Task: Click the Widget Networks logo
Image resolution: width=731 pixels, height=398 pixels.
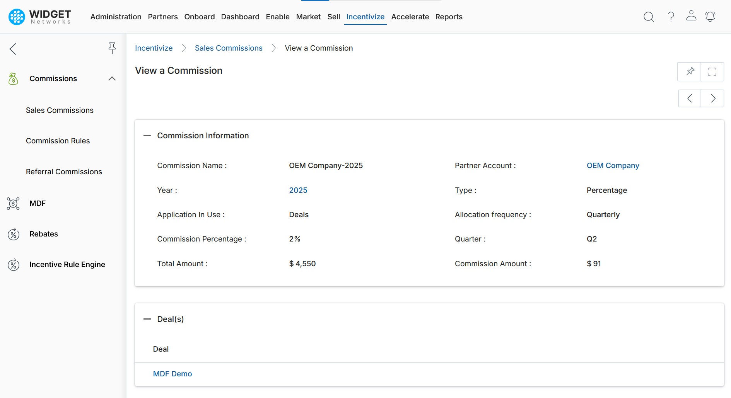Action: [40, 17]
